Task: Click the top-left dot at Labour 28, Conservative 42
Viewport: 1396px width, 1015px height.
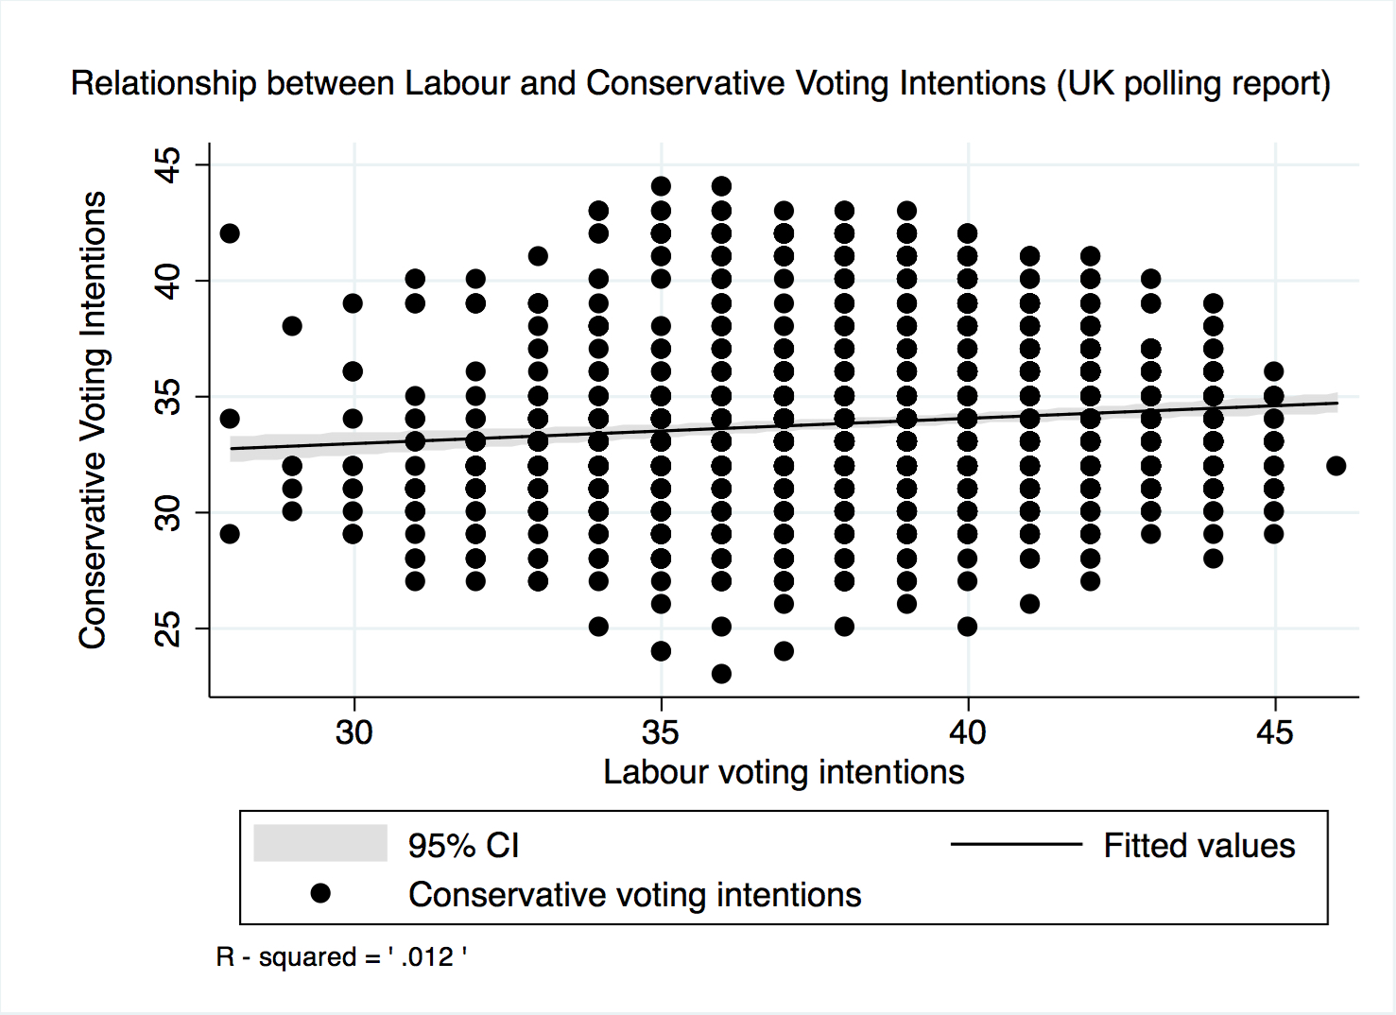Action: (230, 233)
